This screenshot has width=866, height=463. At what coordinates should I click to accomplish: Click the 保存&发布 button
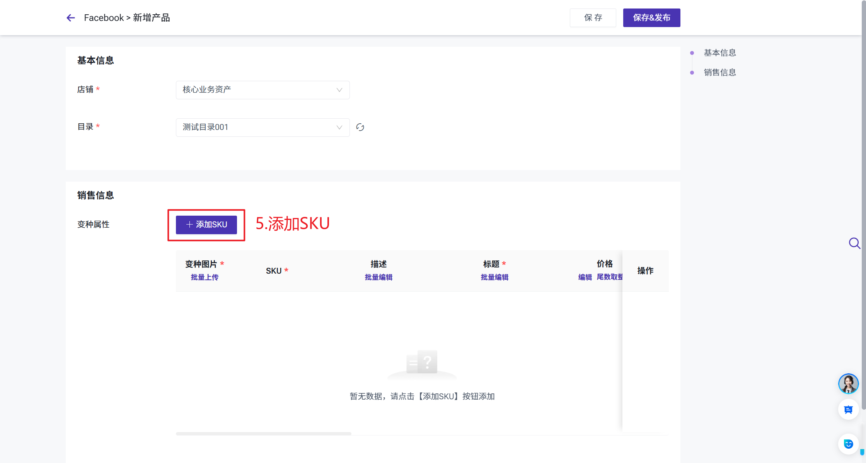(651, 18)
